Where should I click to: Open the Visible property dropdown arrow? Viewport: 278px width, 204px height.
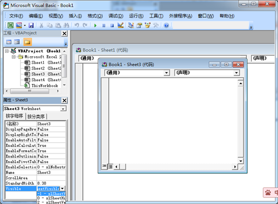coord(62,188)
